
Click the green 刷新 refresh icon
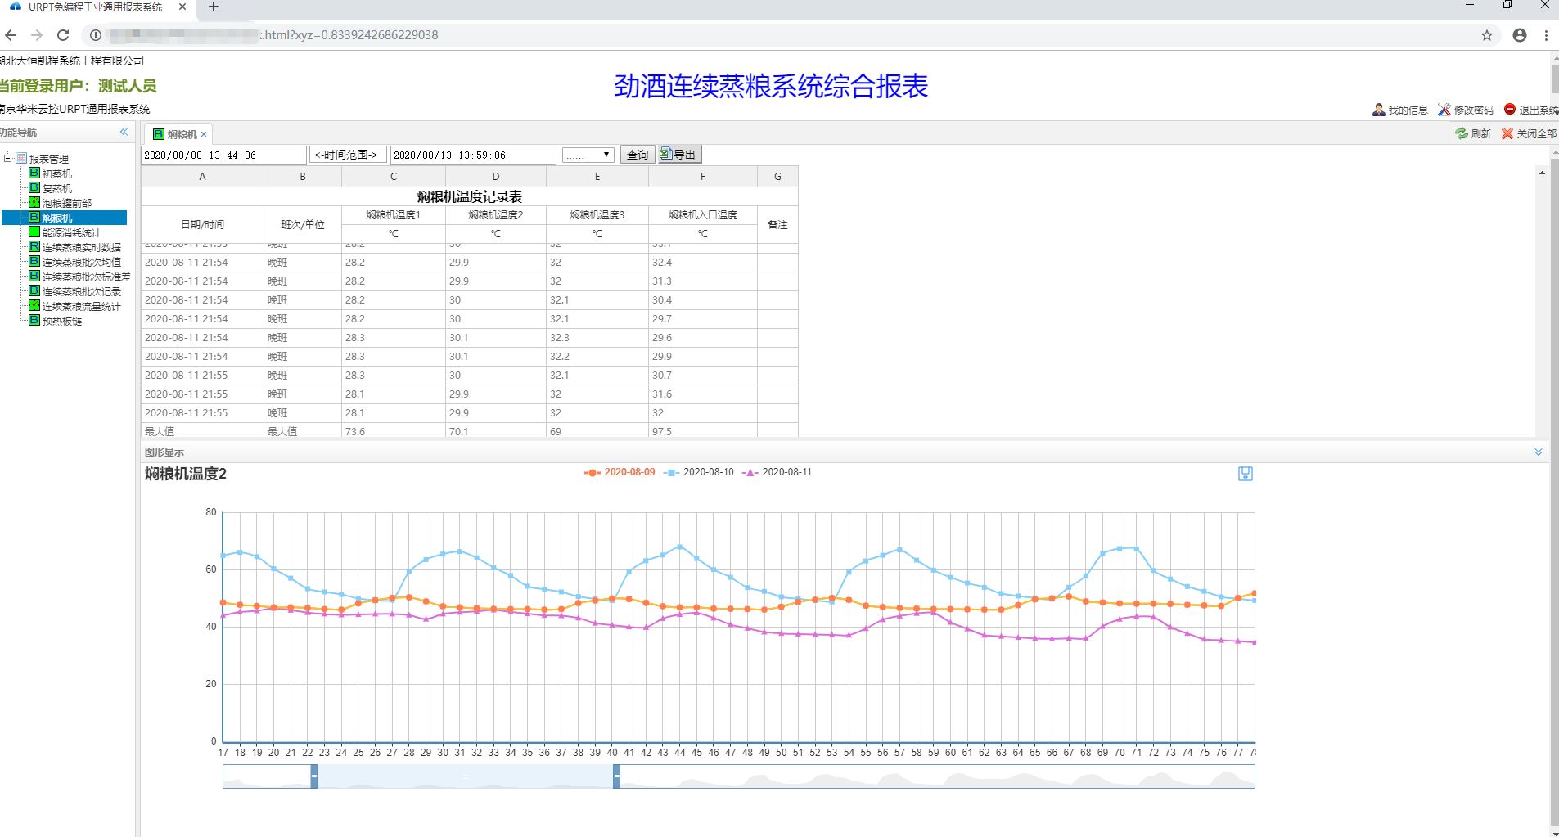pos(1462,133)
